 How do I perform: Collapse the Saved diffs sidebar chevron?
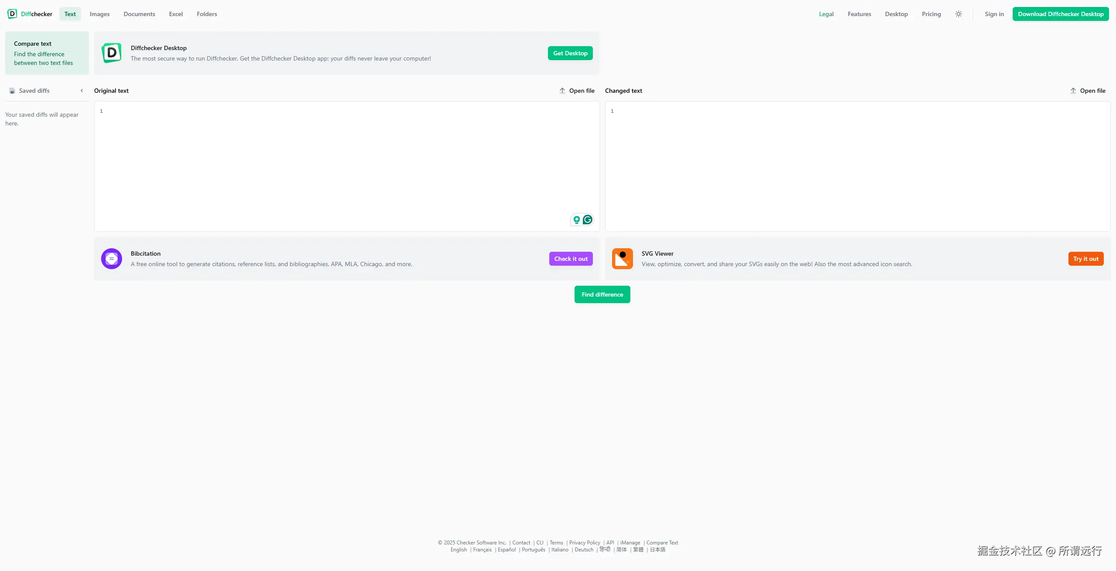coord(82,91)
